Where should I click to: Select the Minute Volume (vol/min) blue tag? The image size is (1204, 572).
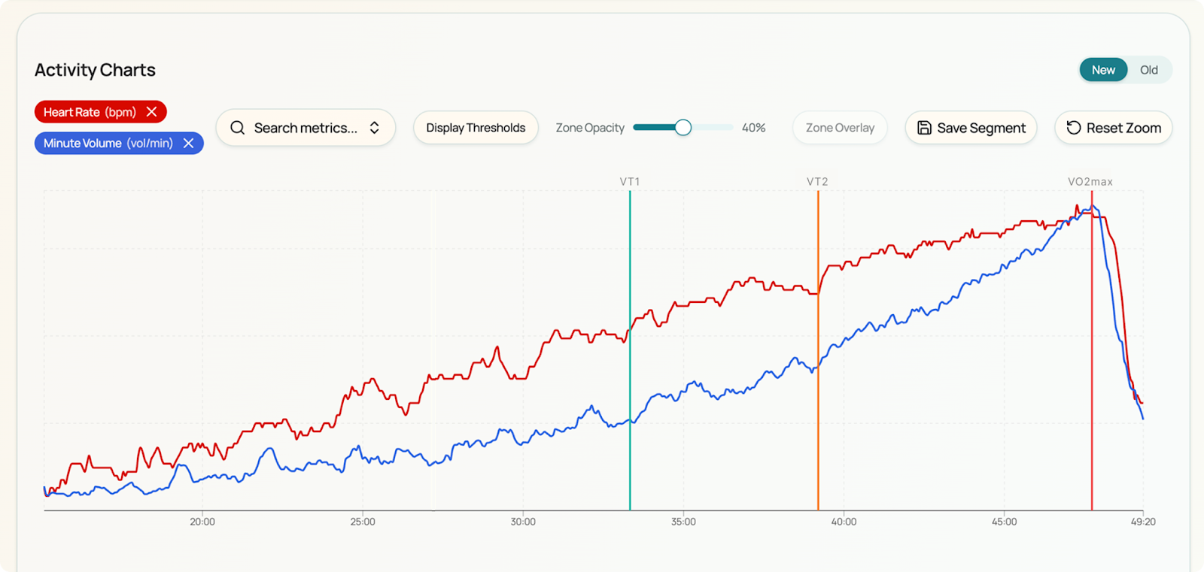pos(108,144)
